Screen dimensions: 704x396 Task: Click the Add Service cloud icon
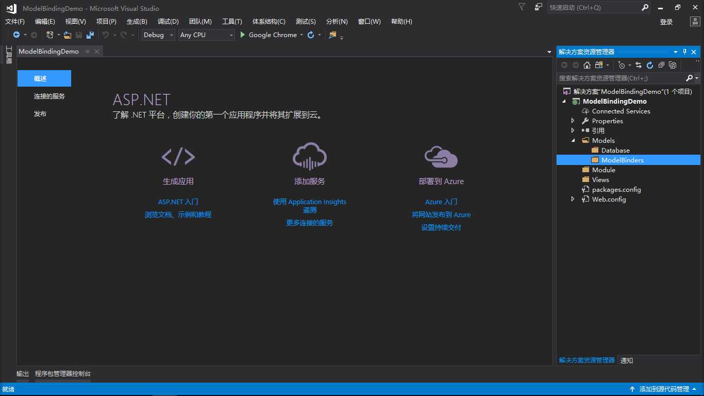coord(310,156)
